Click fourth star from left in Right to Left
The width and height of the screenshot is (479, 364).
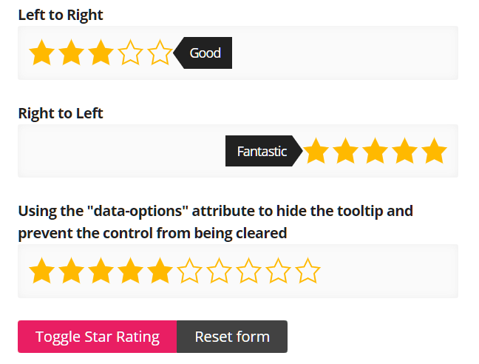coord(405,151)
